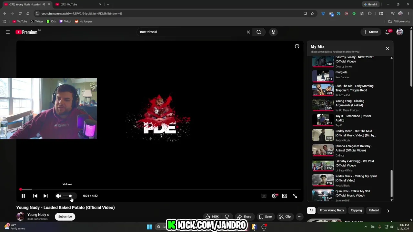Open a new browser tab
This screenshot has height=232, width=413.
pos(108,5)
